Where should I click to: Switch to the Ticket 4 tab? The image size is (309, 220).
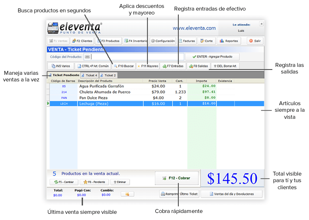[x=90, y=75]
